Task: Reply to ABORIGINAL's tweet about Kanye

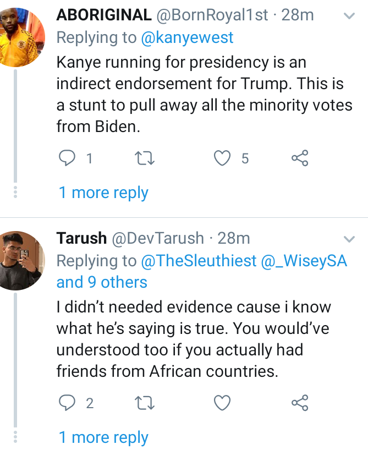Action: [x=67, y=158]
